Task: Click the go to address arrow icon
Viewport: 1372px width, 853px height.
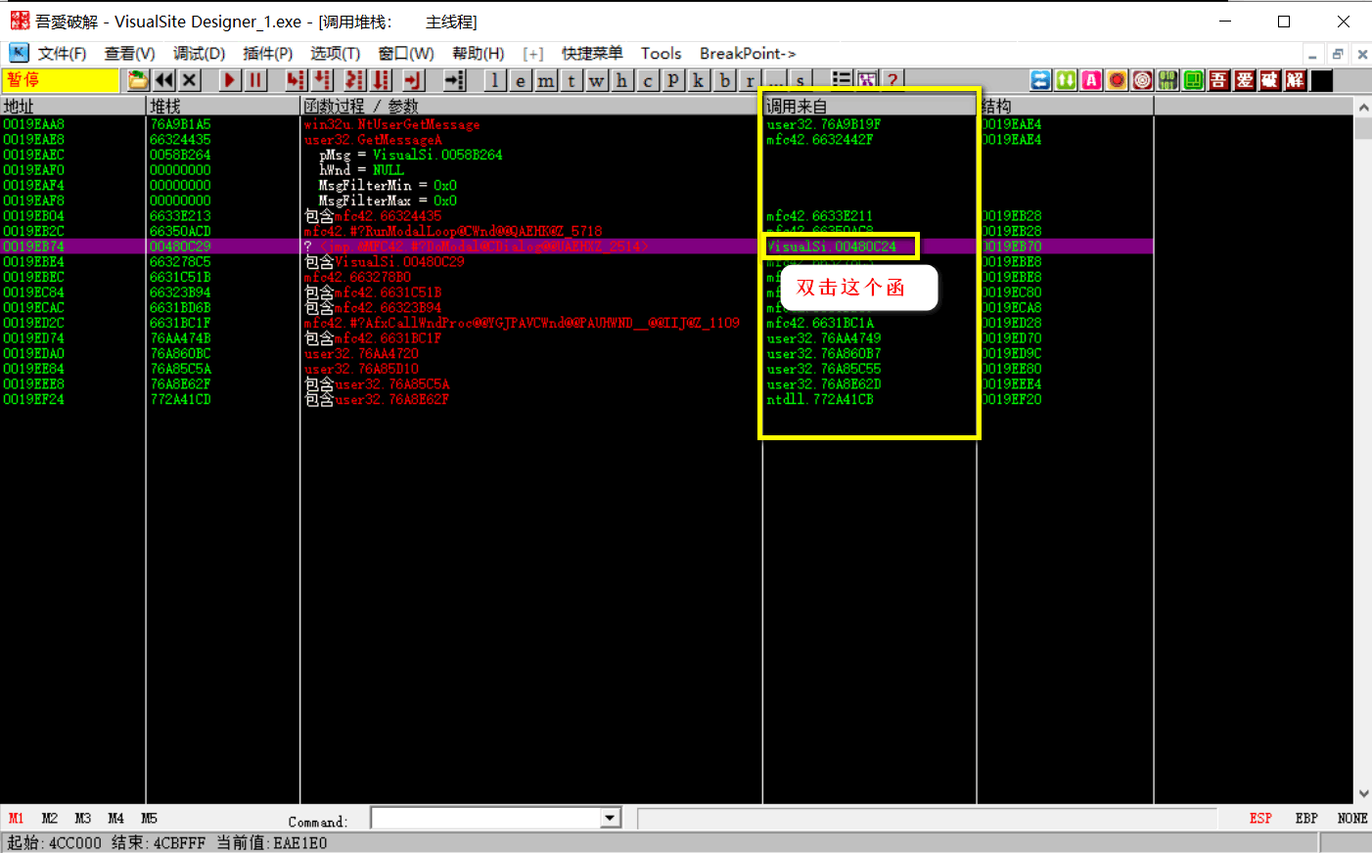Action: tap(454, 80)
